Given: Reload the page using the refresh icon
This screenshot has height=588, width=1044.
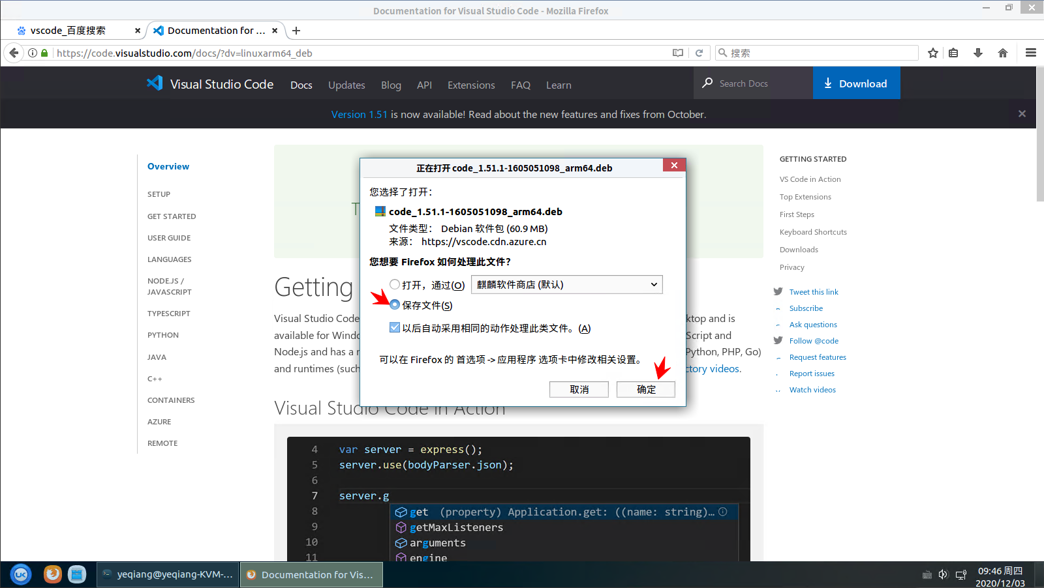Looking at the screenshot, I should point(699,53).
